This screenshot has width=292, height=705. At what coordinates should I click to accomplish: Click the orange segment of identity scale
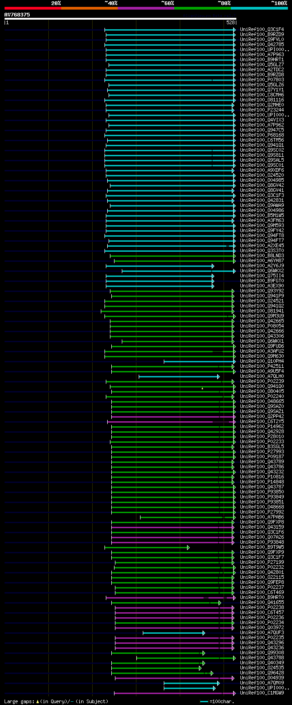click(x=89, y=8)
